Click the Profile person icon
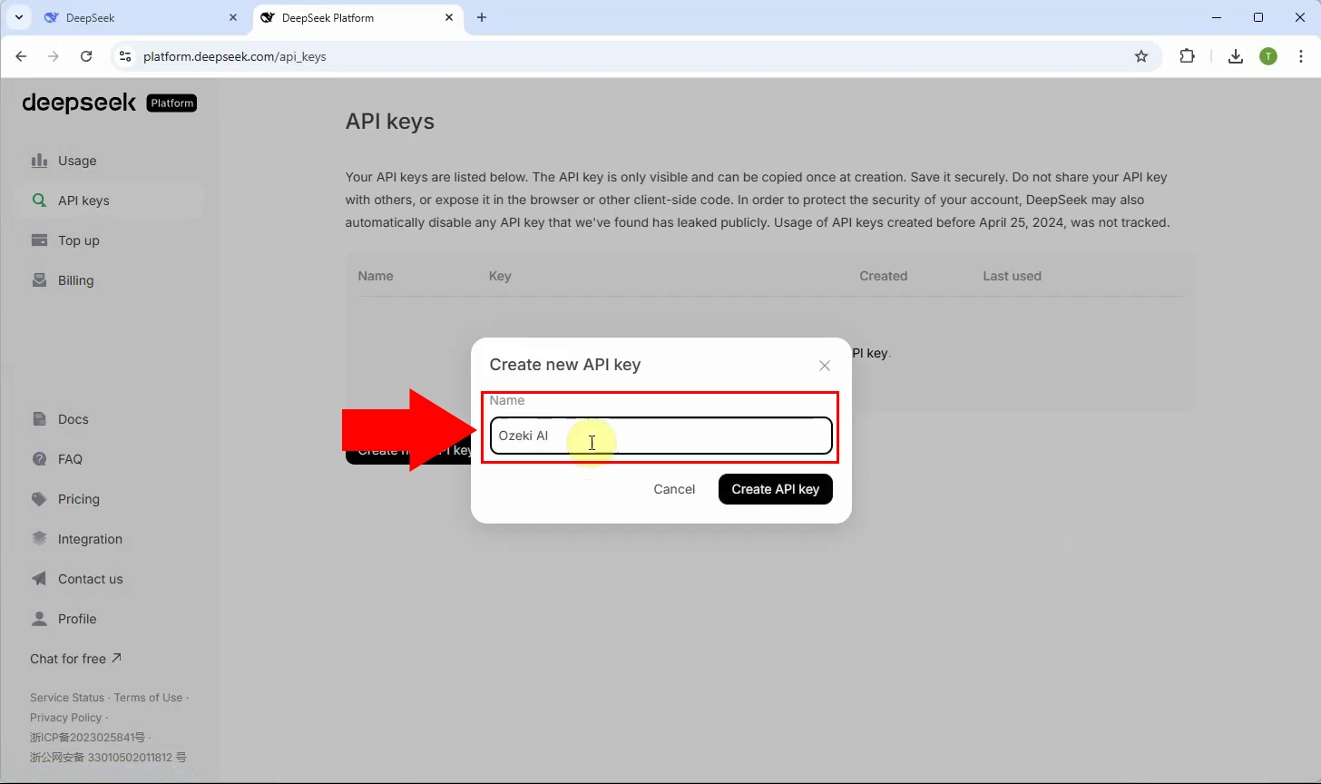Image resolution: width=1321 pixels, height=784 pixels. click(x=39, y=619)
